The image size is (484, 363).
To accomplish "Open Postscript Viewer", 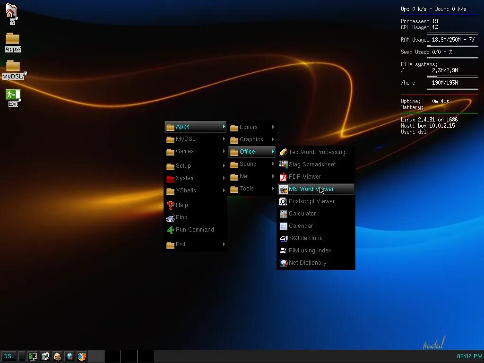I will [316, 201].
